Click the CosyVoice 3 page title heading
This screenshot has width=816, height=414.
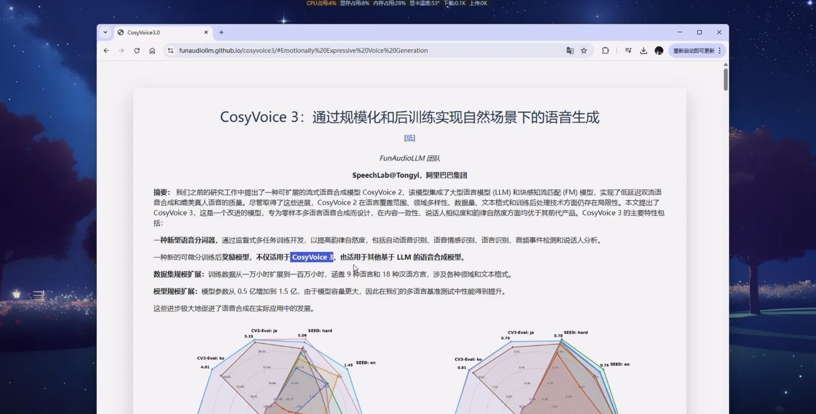(x=410, y=117)
